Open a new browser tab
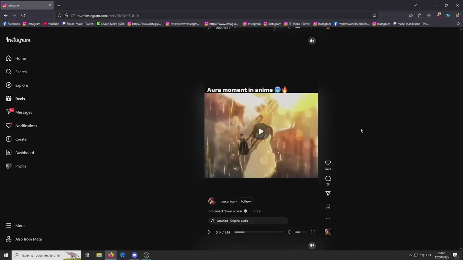The image size is (463, 260). [x=59, y=5]
